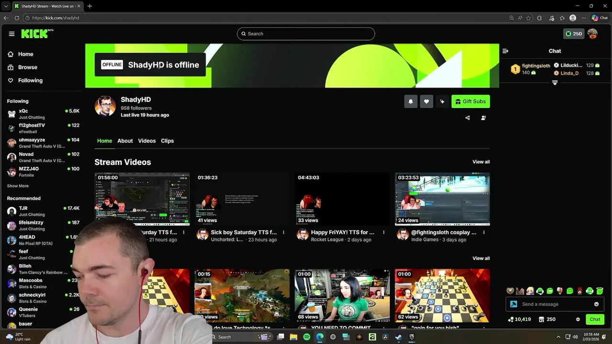This screenshot has width=612, height=344.
Task: Open uhmaayyze channel
Action: pyautogui.click(x=43, y=142)
